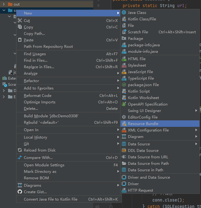Click the Scratch File icon
The width and height of the screenshot is (201, 208).
click(124, 32)
